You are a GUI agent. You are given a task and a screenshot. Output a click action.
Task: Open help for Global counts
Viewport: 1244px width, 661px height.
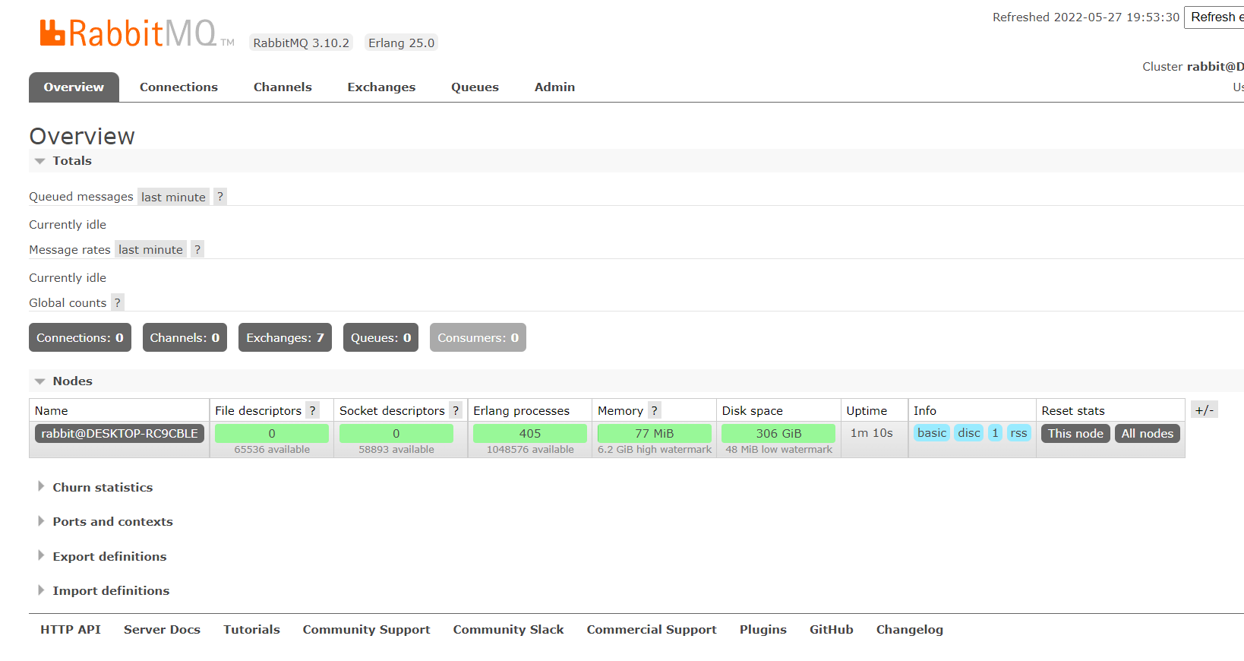118,302
